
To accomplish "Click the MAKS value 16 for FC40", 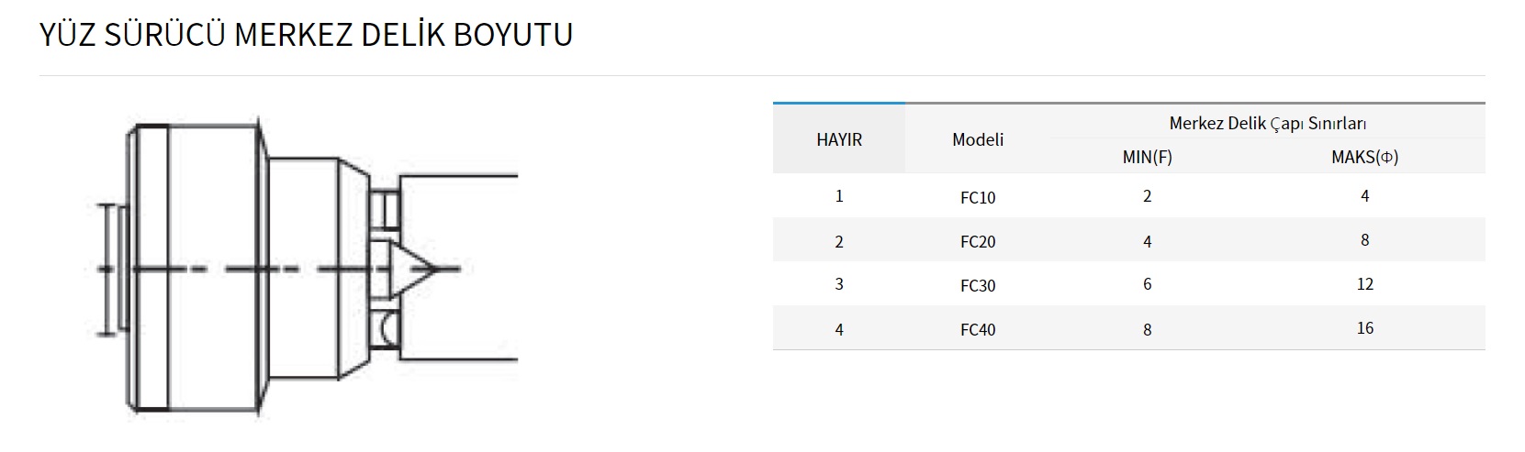I will [1365, 328].
